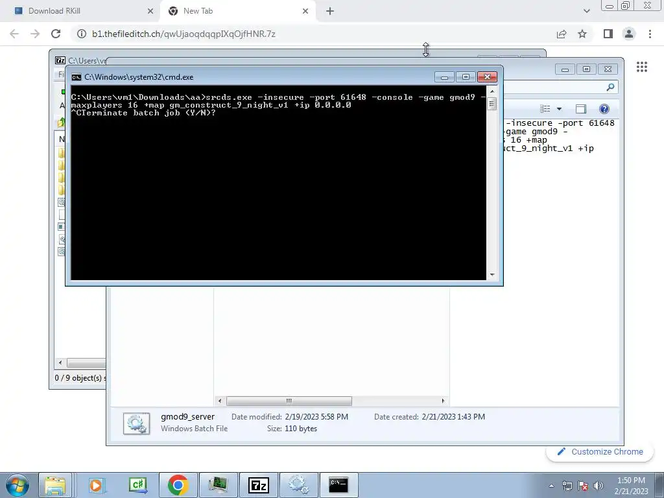Click the Date modified value 2/19/2023 5:58 PM
The image size is (664, 498).
(x=316, y=417)
